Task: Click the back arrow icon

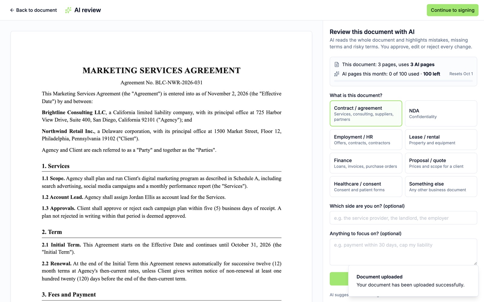Action: 12,10
